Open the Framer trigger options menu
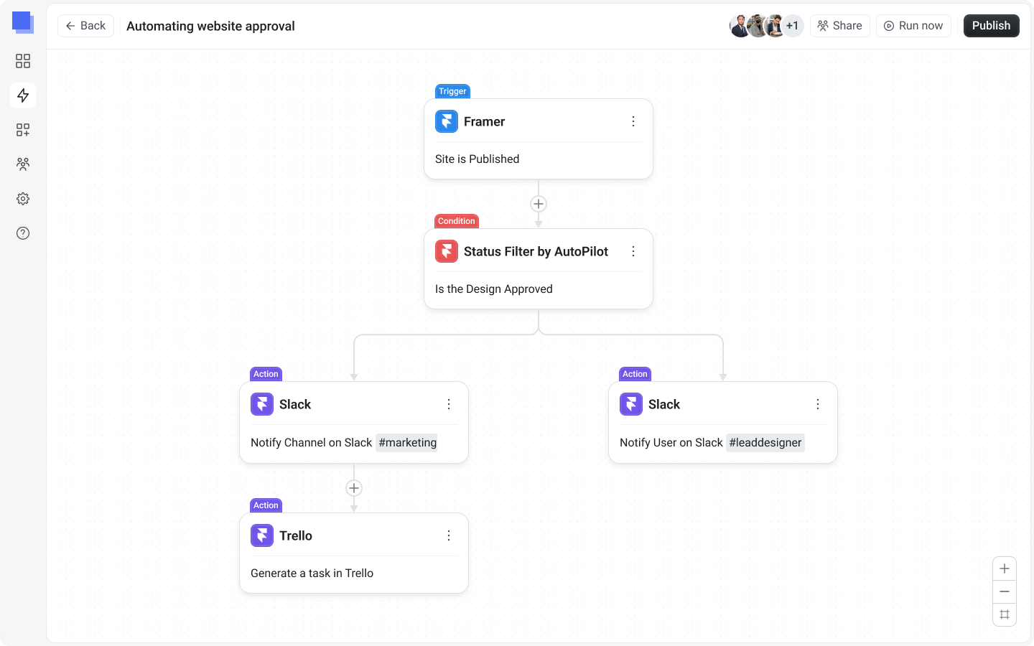The width and height of the screenshot is (1034, 646). pyautogui.click(x=633, y=121)
